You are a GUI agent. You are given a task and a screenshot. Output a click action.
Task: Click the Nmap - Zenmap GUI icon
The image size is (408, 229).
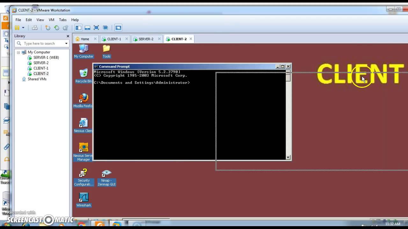click(x=106, y=177)
